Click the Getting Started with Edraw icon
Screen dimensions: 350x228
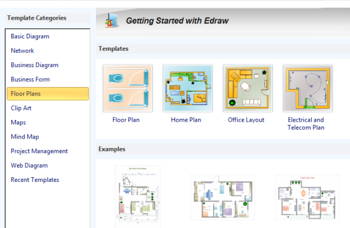(111, 20)
